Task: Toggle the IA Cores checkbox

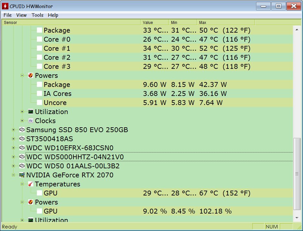Action: click(x=39, y=93)
